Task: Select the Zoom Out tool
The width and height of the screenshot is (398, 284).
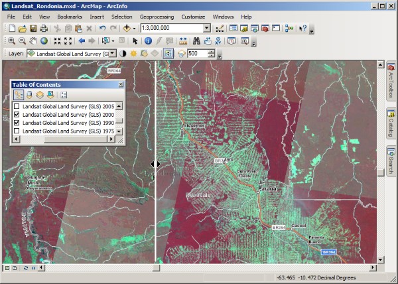Action: tap(22, 41)
